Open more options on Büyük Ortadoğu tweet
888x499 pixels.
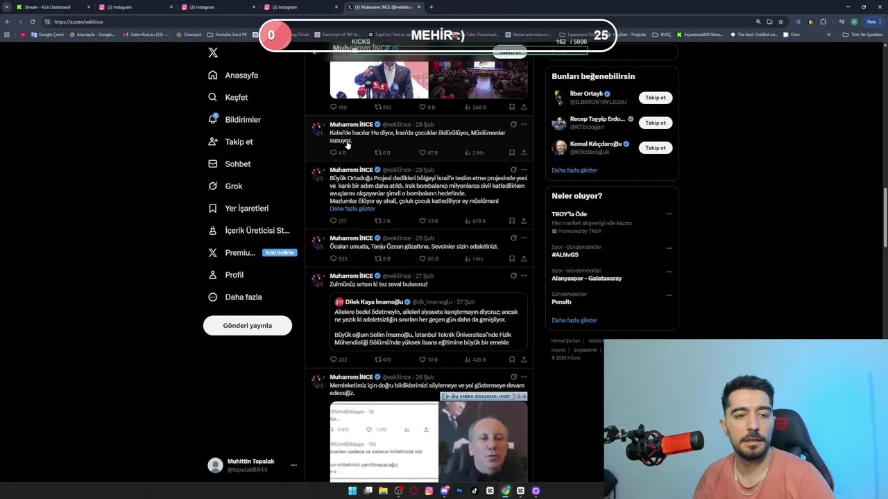coord(524,170)
